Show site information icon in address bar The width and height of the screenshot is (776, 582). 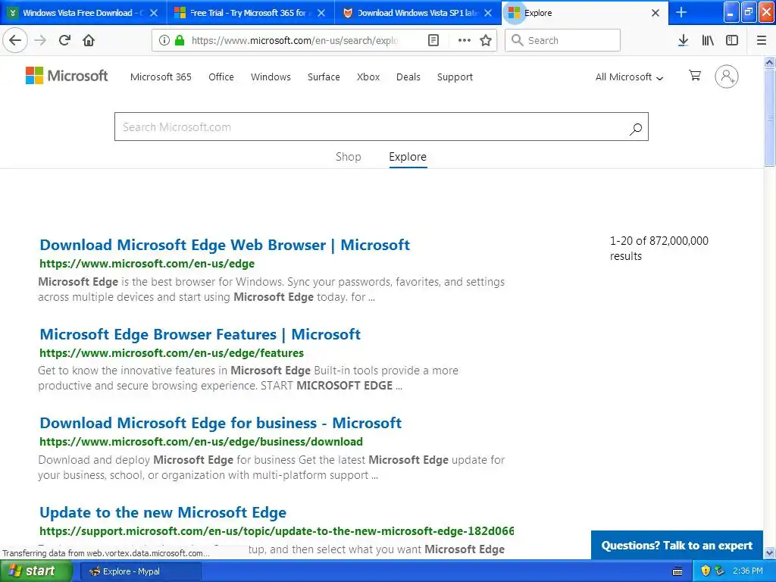point(164,40)
